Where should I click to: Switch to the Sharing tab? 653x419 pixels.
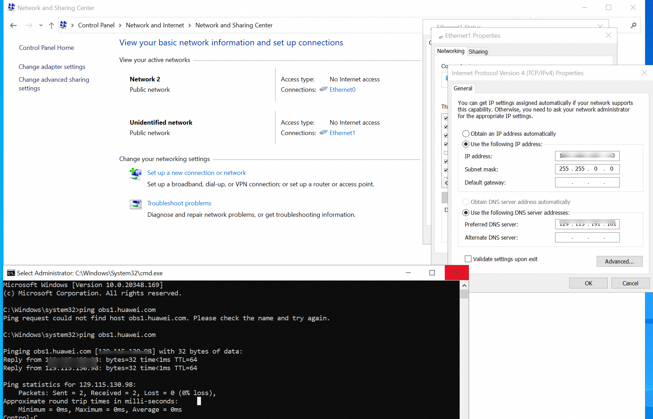click(478, 52)
